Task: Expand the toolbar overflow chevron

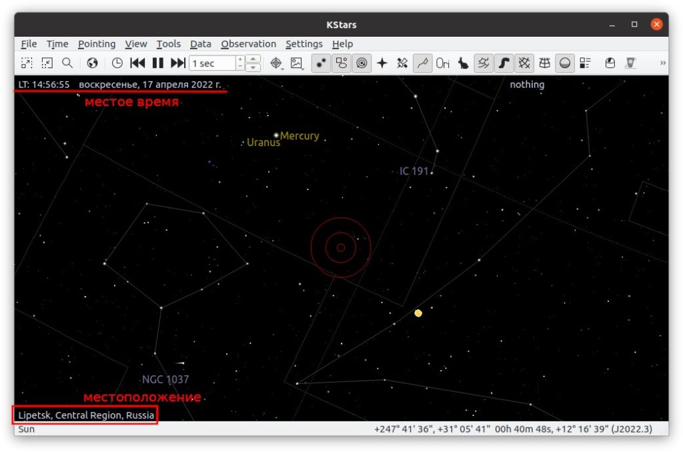Action: [662, 63]
